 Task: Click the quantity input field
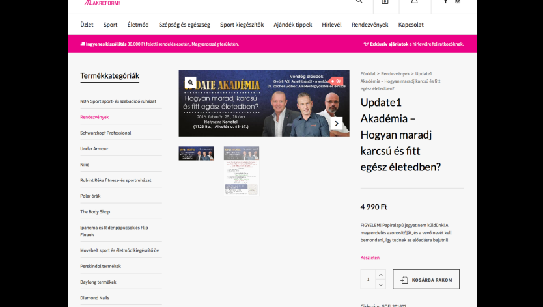tap(368, 280)
